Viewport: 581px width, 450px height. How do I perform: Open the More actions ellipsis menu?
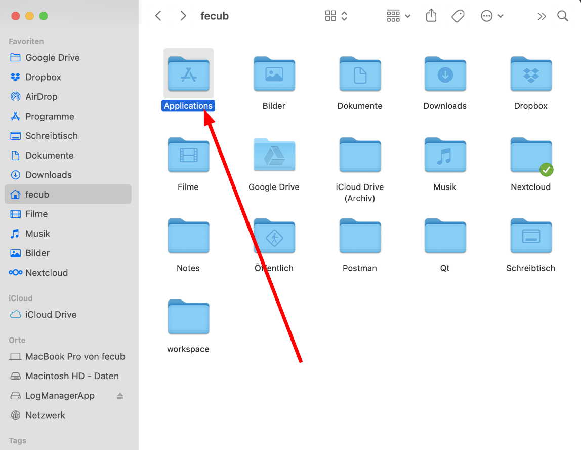492,16
